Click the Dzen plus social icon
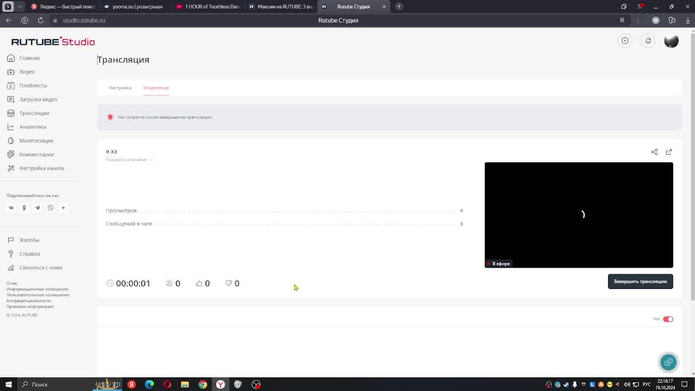This screenshot has width=695, height=391. coord(63,208)
